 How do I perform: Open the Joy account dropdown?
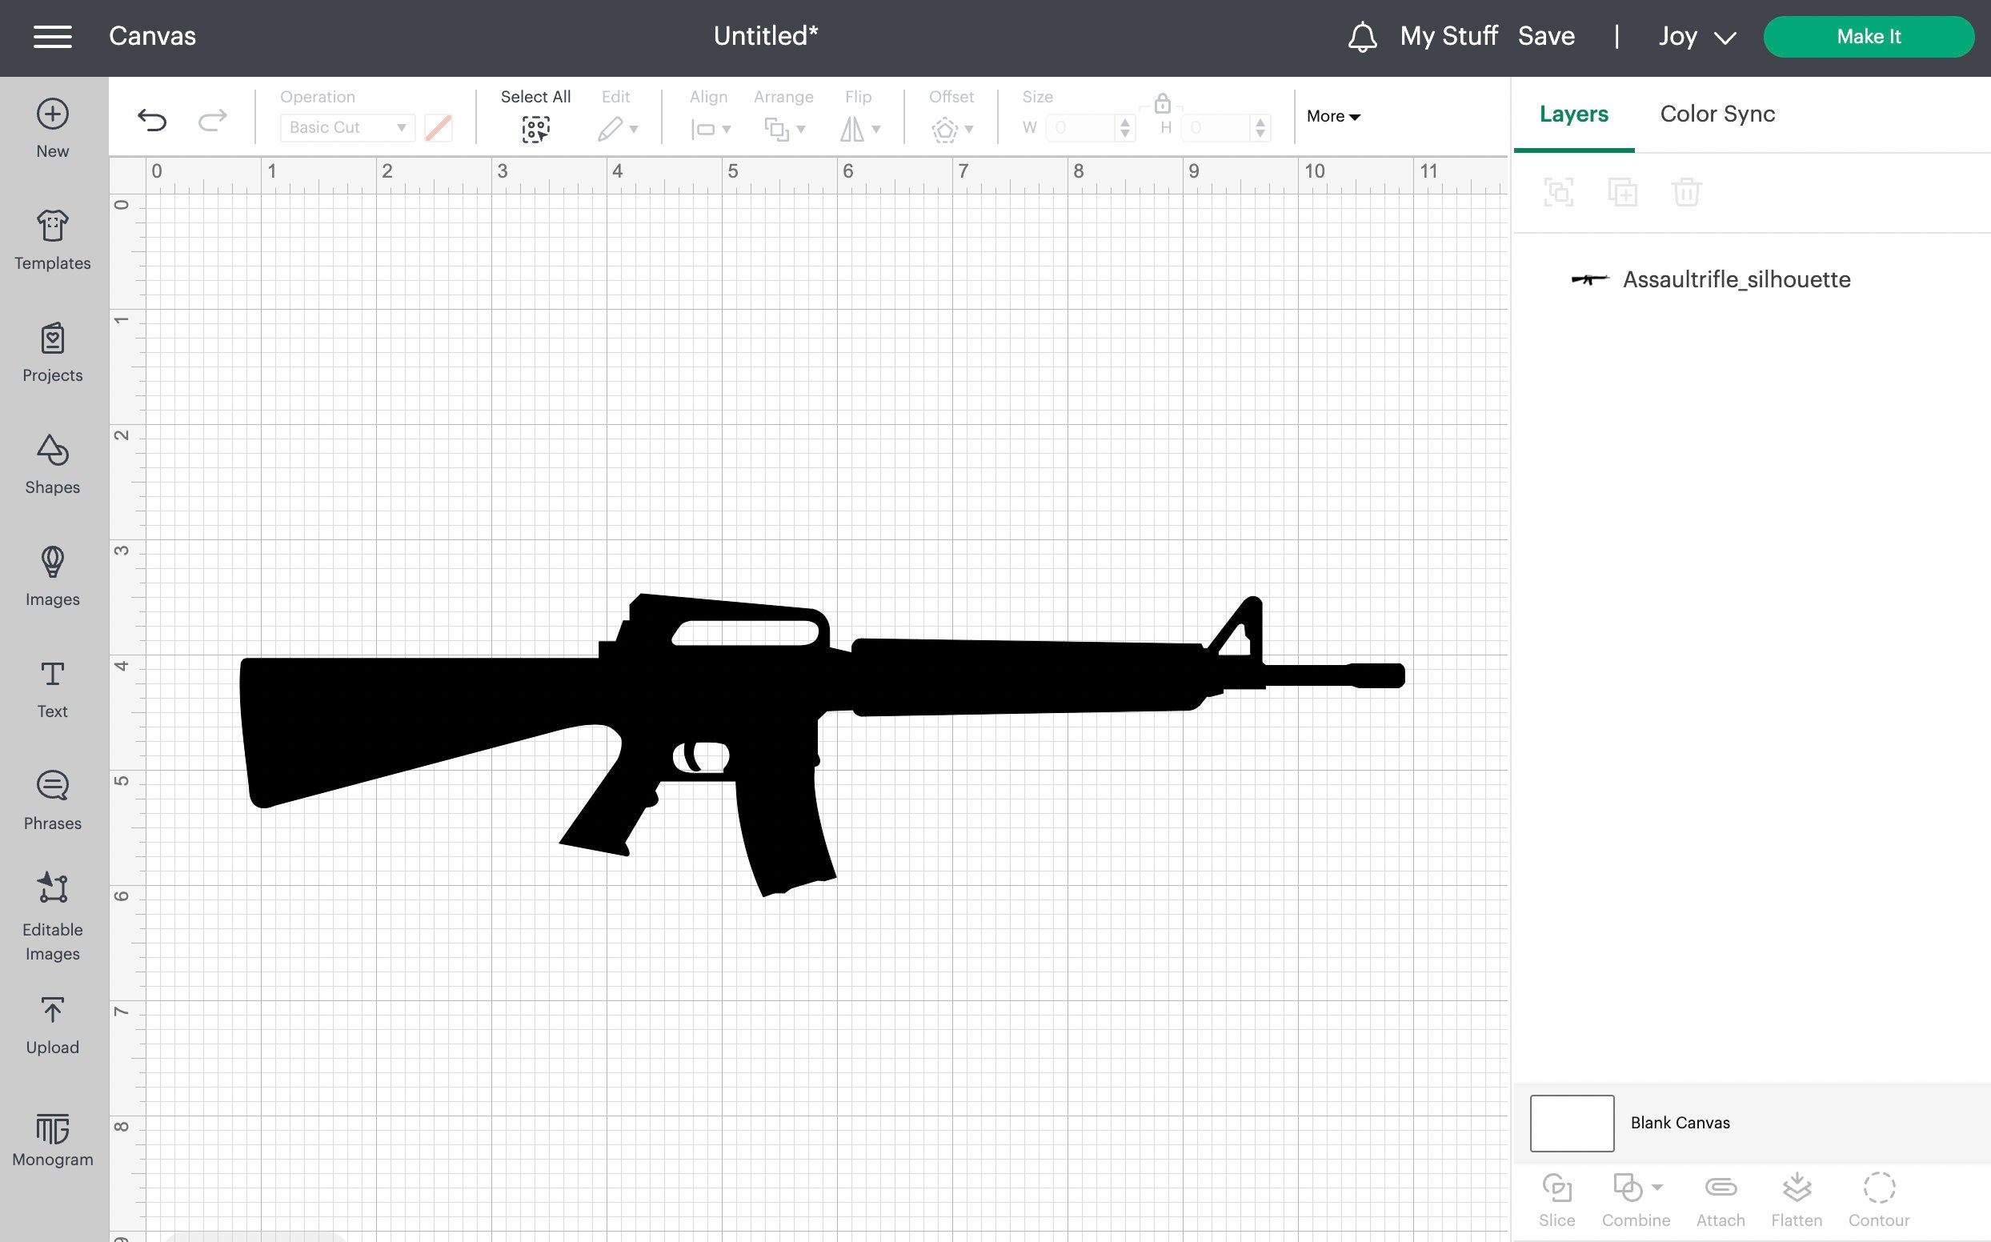[1694, 36]
